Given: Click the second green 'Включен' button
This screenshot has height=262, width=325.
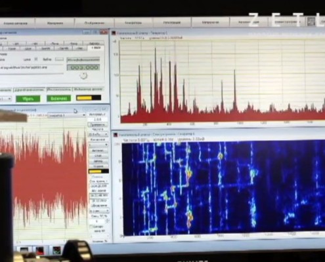Looking at the screenshot, I should 59,98.
